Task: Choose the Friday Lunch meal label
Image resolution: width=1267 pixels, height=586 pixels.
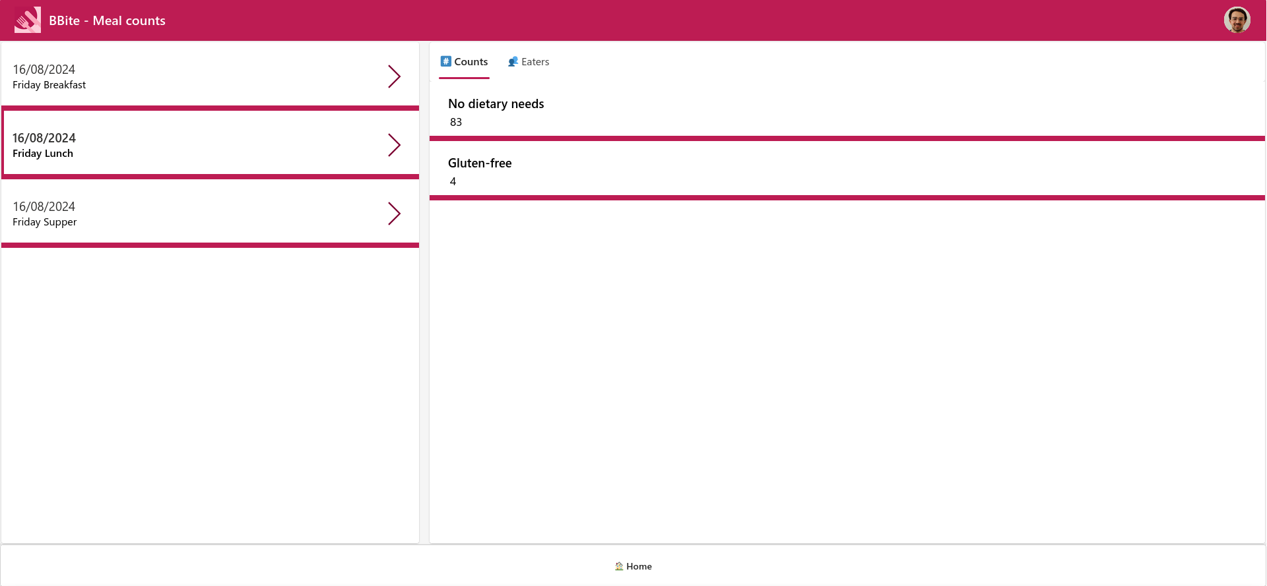Action: pos(43,154)
